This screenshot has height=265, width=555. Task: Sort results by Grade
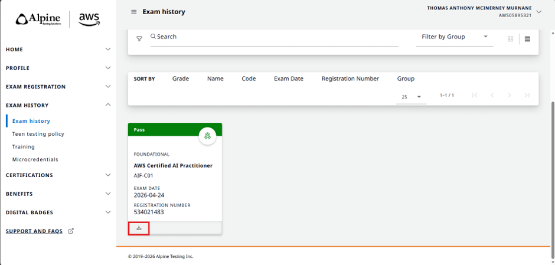click(x=181, y=78)
